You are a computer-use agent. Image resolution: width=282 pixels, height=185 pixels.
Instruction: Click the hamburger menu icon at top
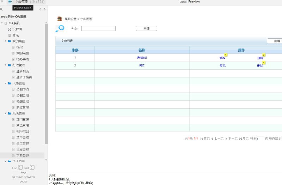coord(10,2)
